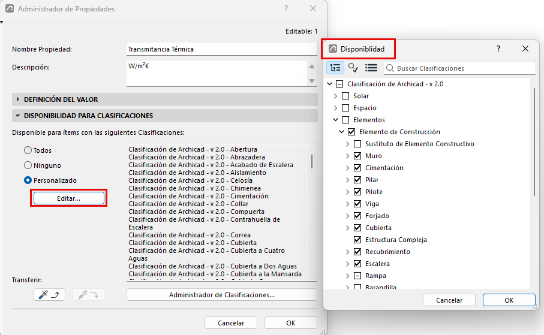This screenshot has width=544, height=335.
Task: Click the Disponibilidad tree vertical scrollbar
Action: coord(534,141)
